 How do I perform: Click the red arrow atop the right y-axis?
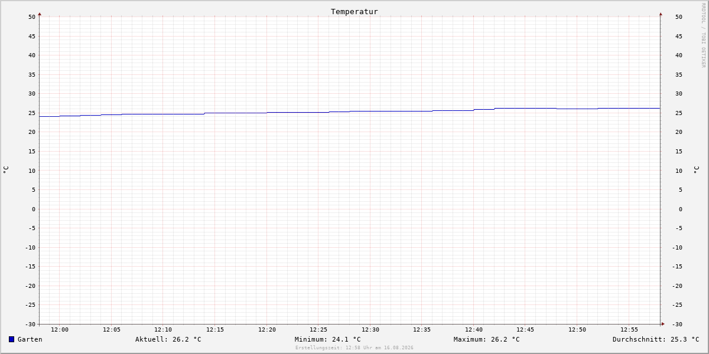click(x=661, y=14)
